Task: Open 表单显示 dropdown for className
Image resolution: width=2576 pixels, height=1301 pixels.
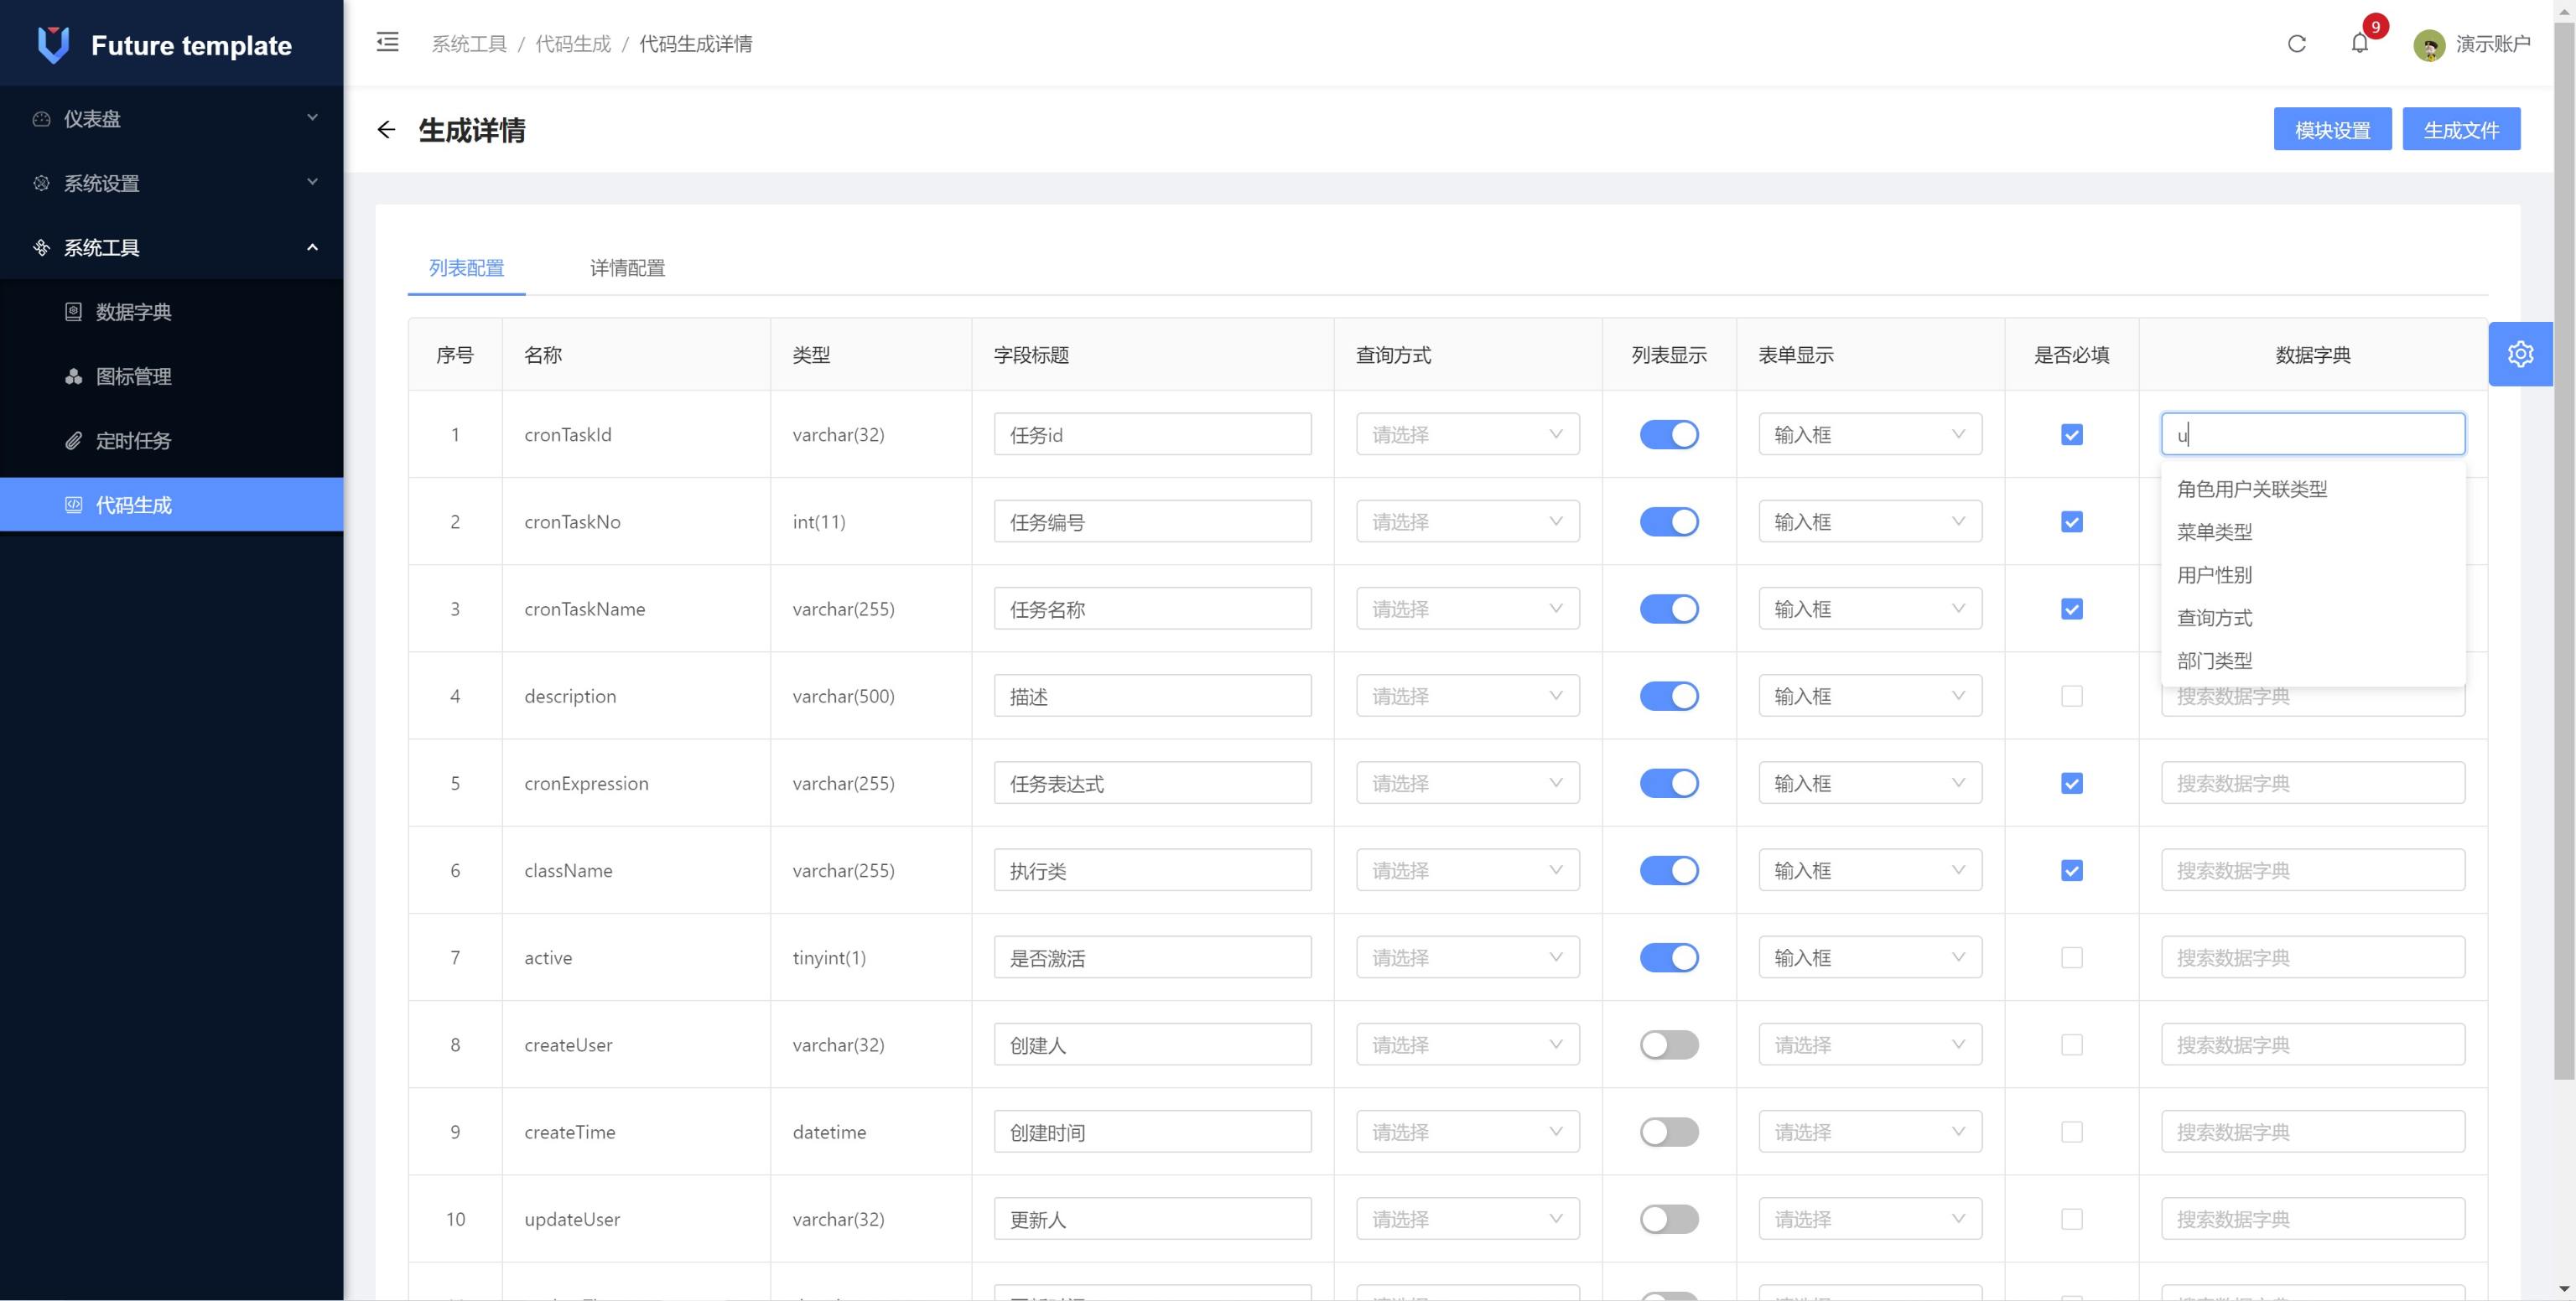Action: (x=1870, y=870)
